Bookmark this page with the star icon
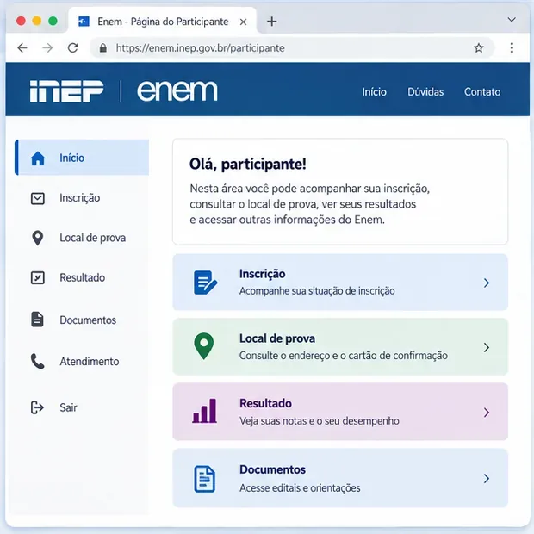 [x=479, y=48]
